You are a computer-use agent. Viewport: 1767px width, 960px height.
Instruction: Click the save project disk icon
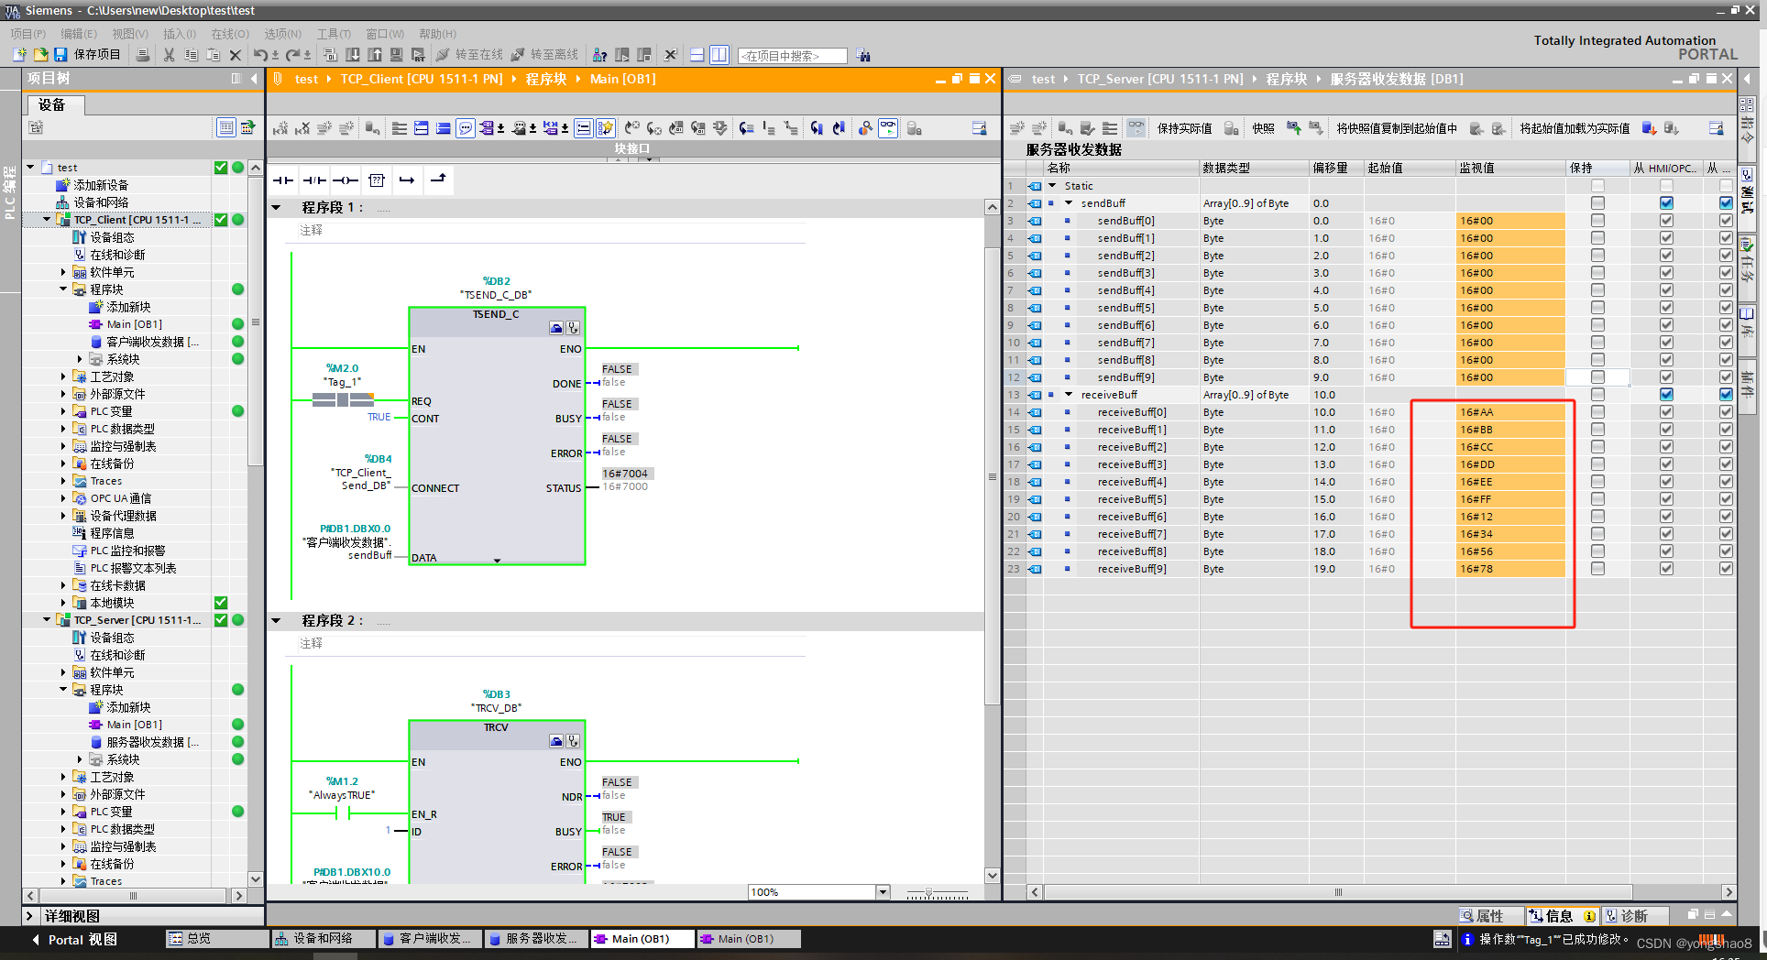click(x=60, y=55)
